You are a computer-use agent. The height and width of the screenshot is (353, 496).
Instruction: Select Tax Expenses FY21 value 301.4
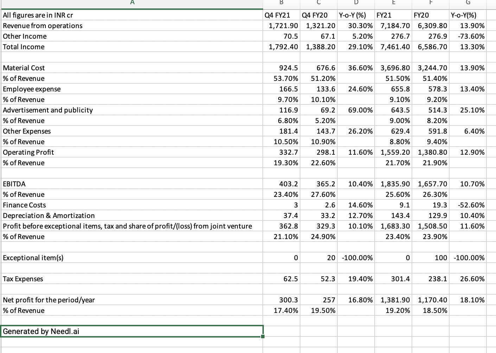coord(393,279)
